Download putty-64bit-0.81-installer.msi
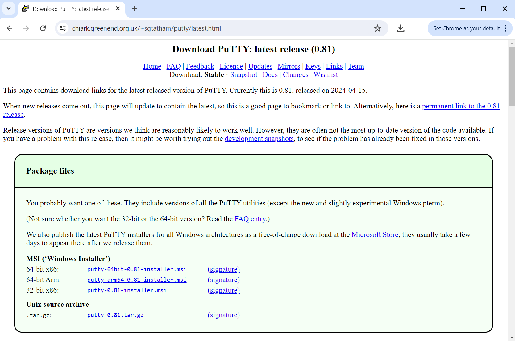 click(x=137, y=269)
